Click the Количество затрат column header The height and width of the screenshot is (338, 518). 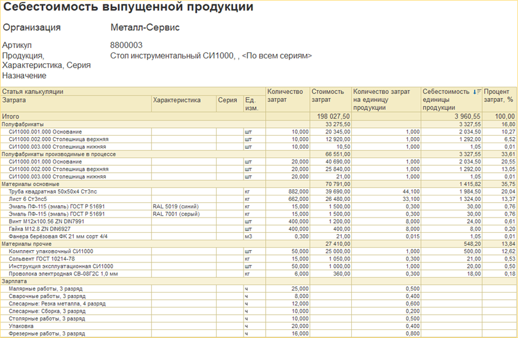click(285, 96)
